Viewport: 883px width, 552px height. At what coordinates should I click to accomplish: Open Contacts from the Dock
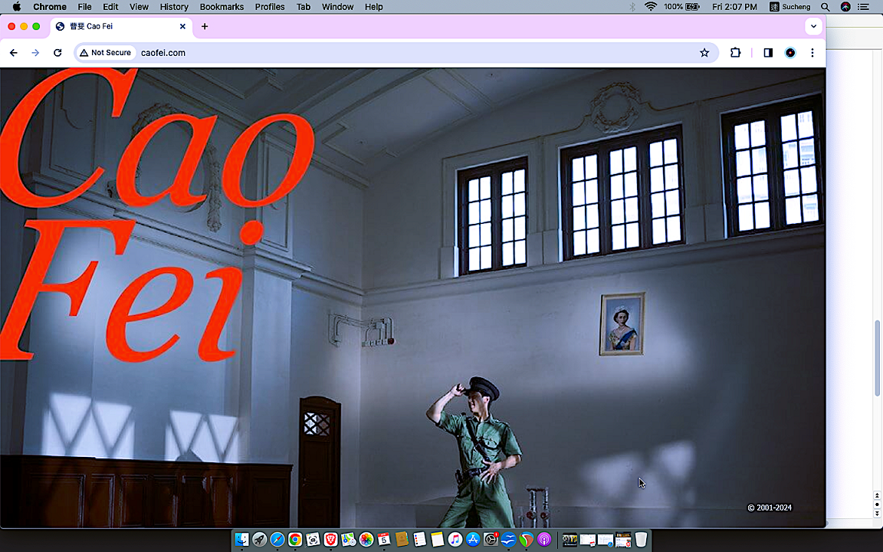pos(402,540)
